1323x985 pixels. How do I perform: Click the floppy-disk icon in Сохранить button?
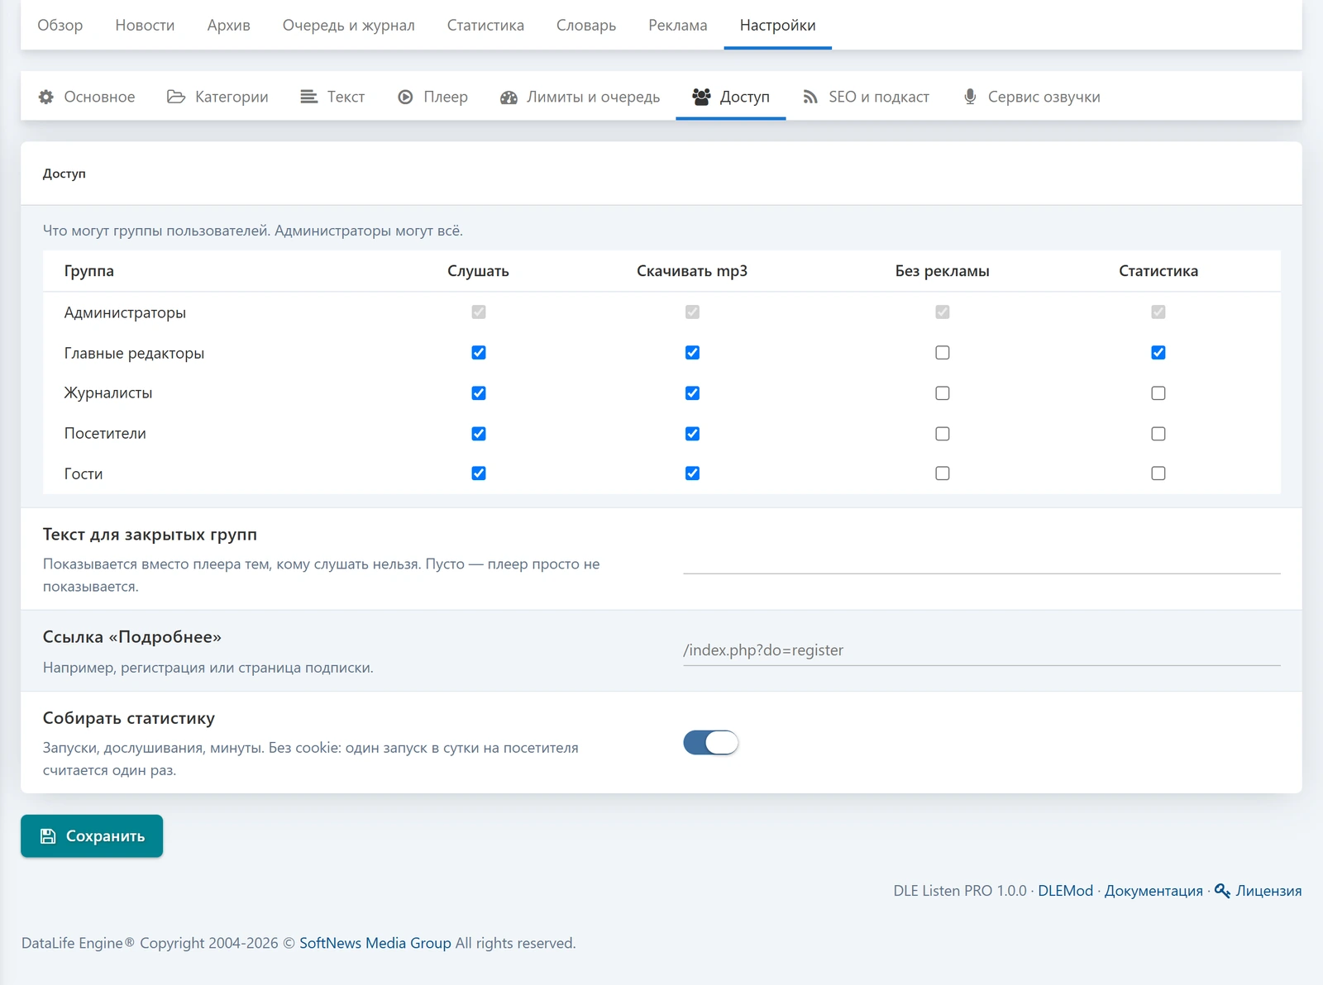49,836
